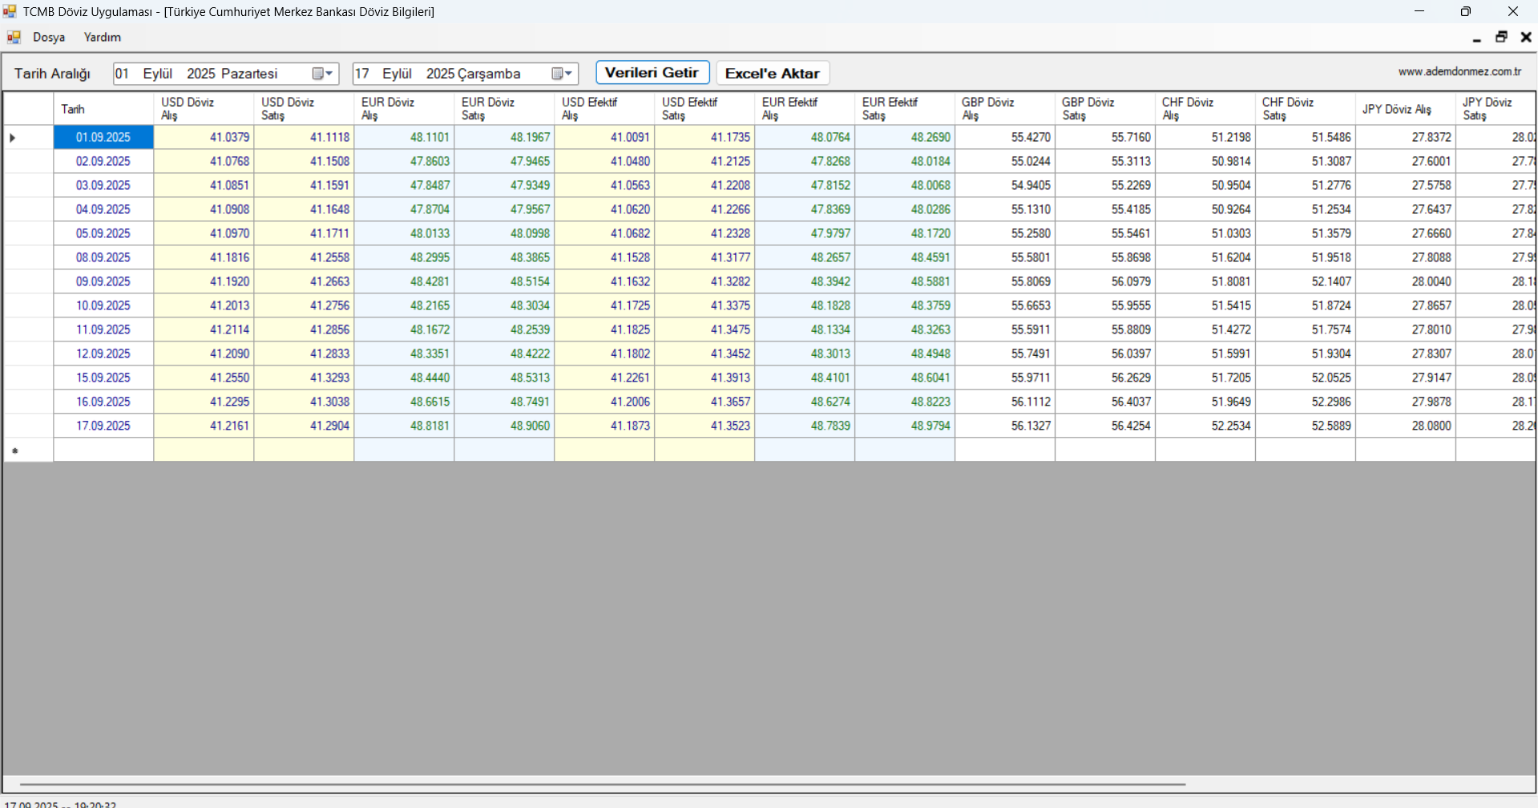
Task: Select date cell 05.09.2025
Action: coord(103,233)
